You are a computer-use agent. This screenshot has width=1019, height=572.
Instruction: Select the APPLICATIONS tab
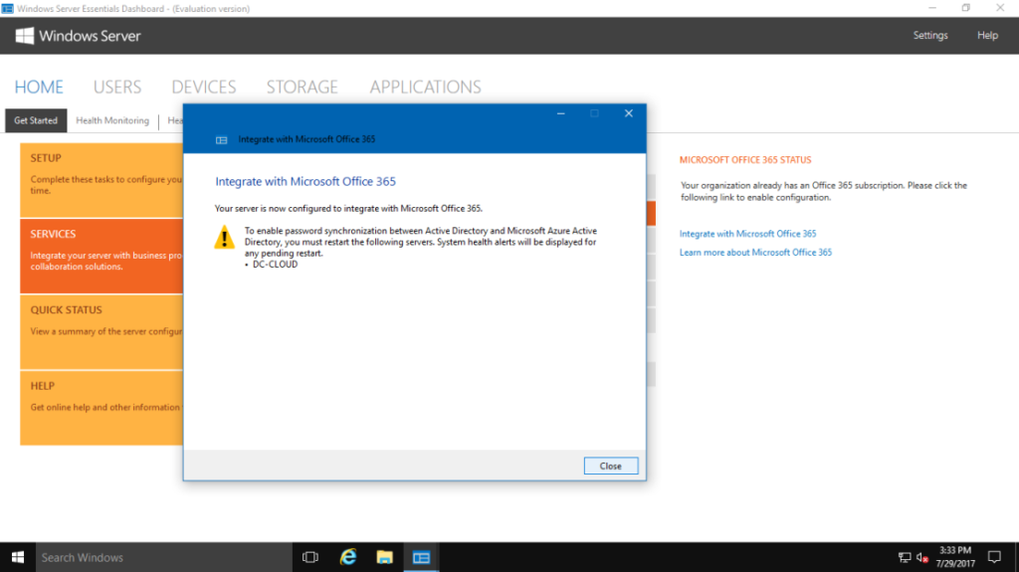click(x=426, y=88)
